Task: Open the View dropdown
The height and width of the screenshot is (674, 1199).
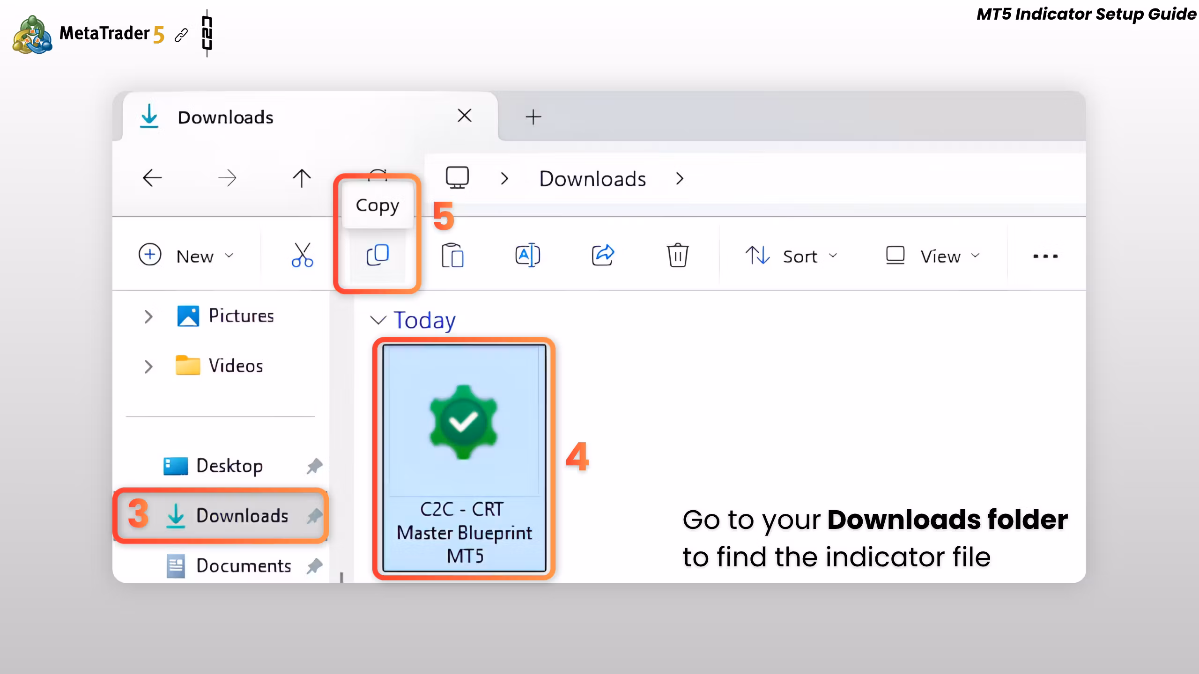Action: click(933, 256)
